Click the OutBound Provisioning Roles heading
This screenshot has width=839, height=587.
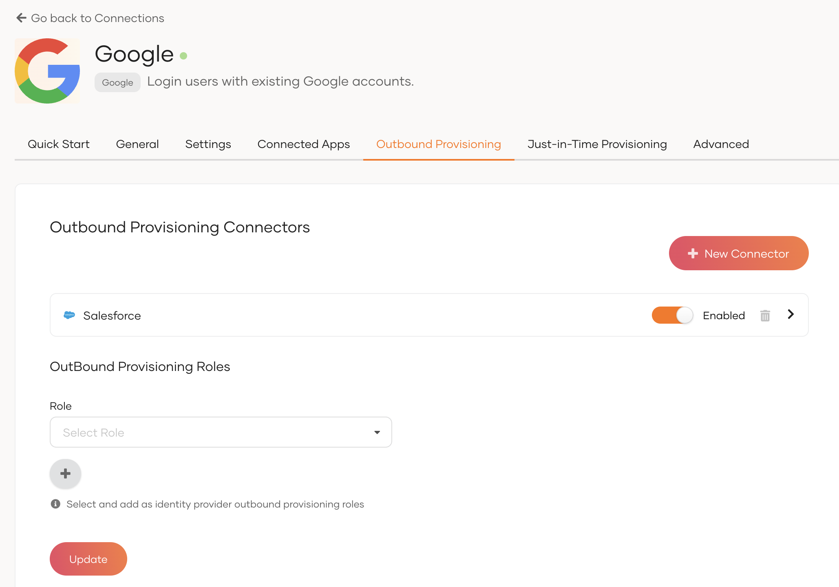(x=140, y=367)
